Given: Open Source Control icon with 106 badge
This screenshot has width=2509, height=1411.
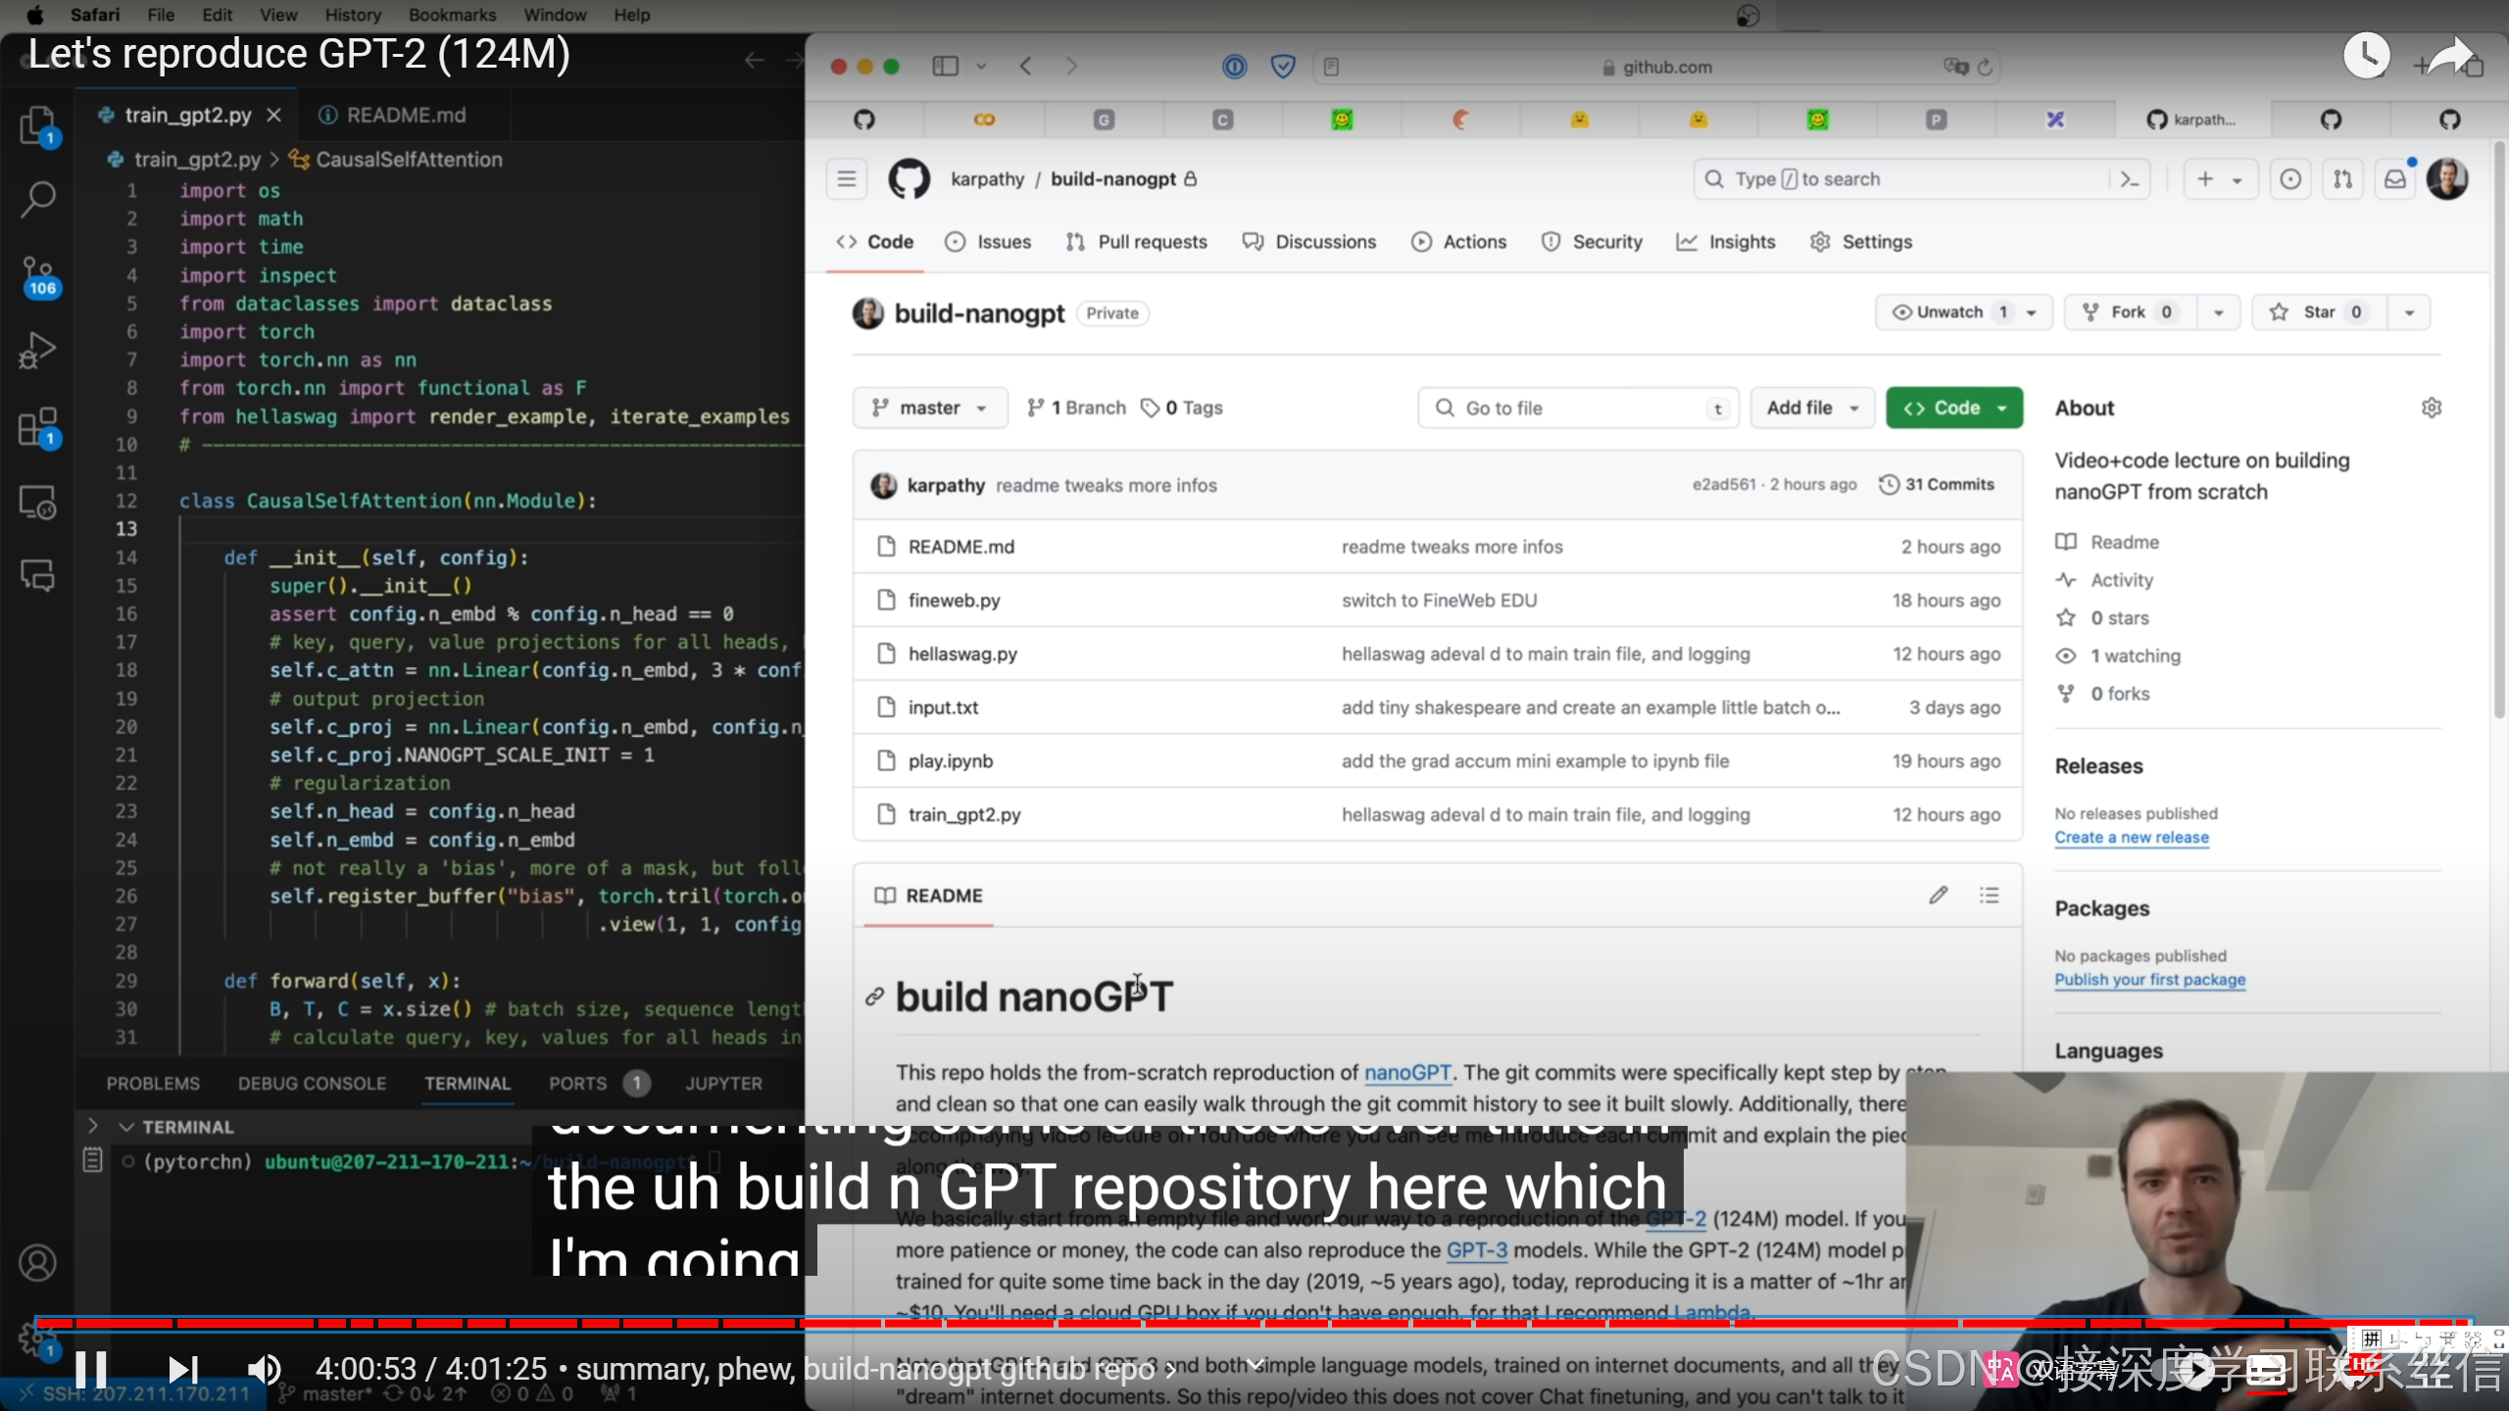Looking at the screenshot, I should [x=39, y=276].
